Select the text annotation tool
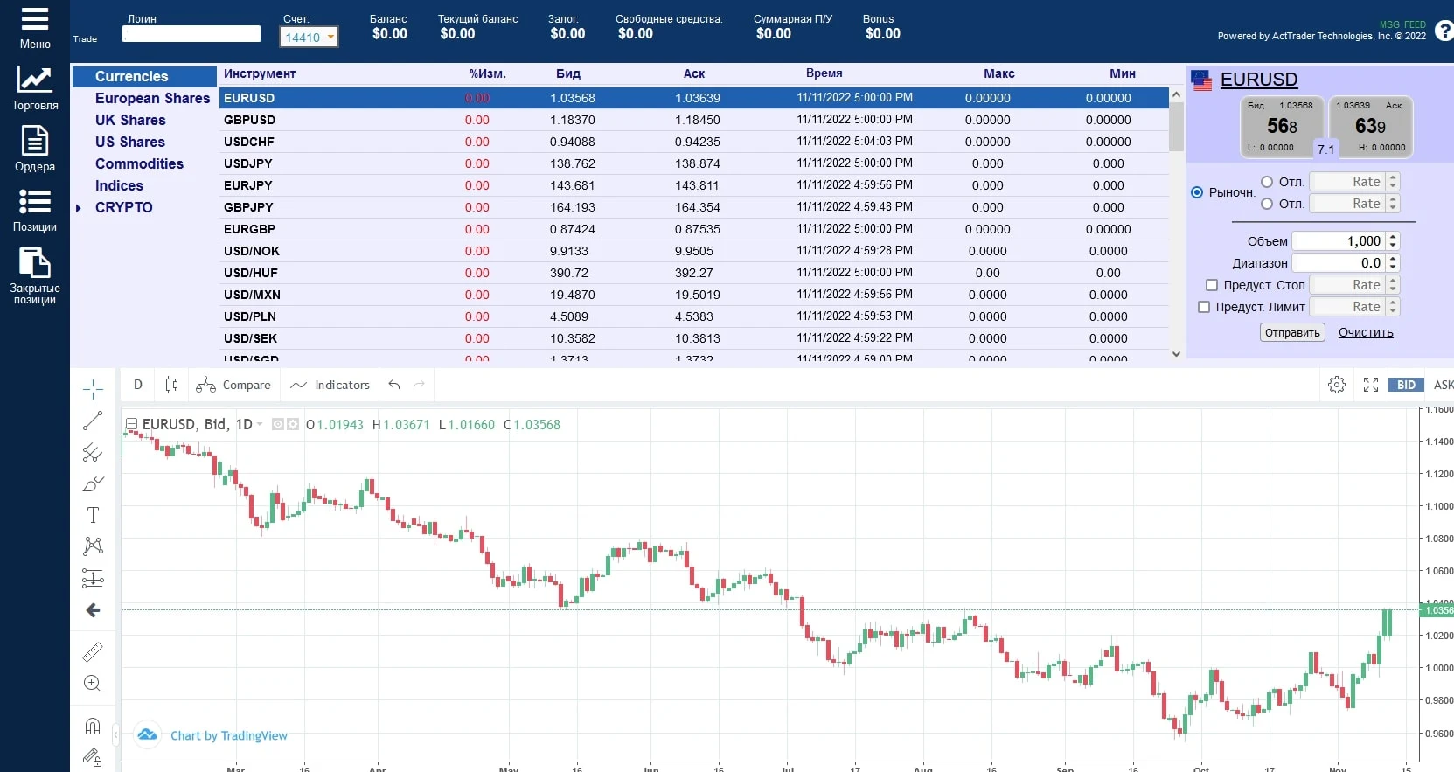Image resolution: width=1454 pixels, height=772 pixels. (93, 515)
